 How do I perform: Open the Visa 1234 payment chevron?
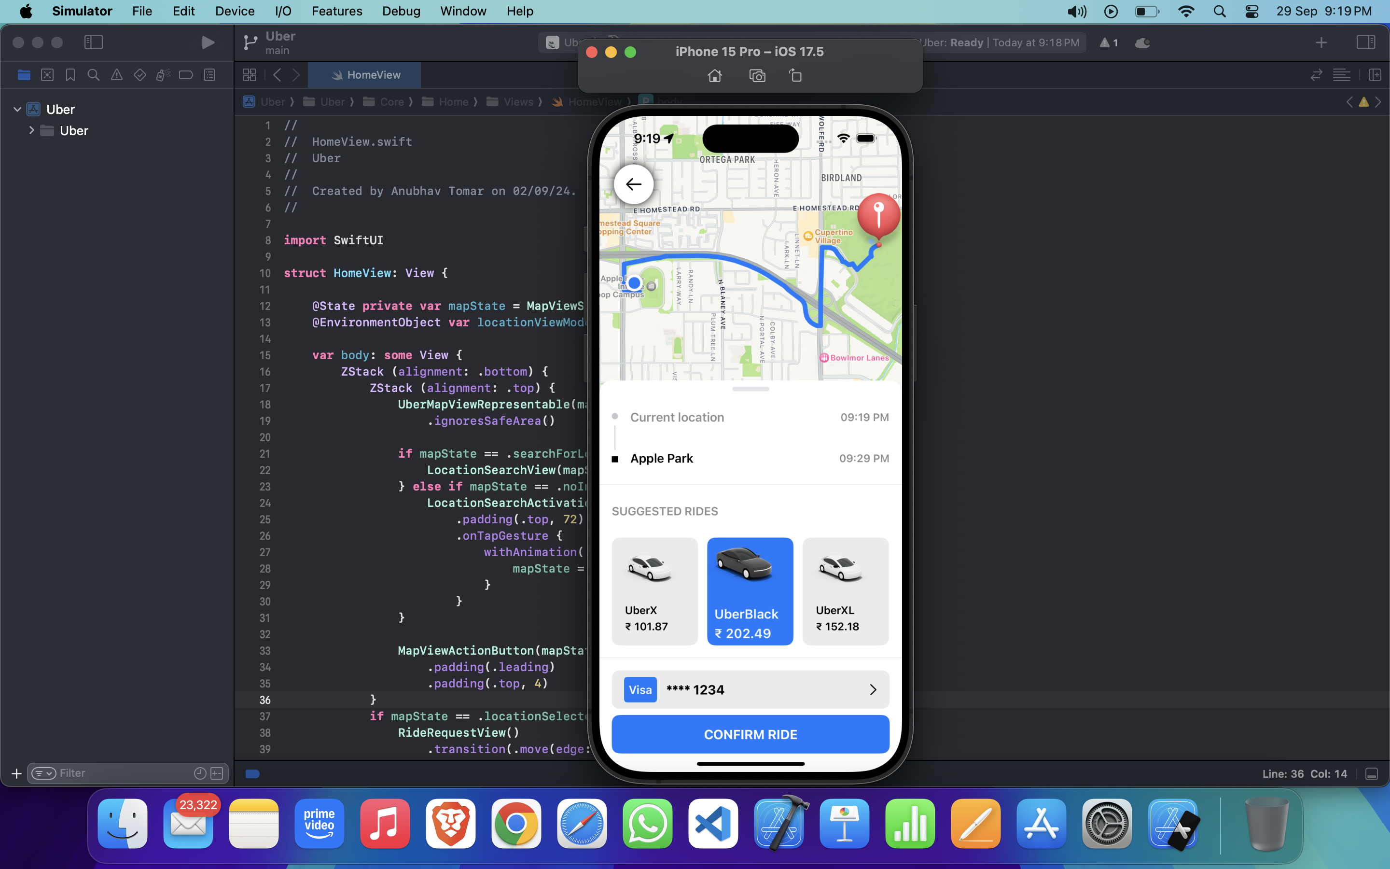click(873, 690)
